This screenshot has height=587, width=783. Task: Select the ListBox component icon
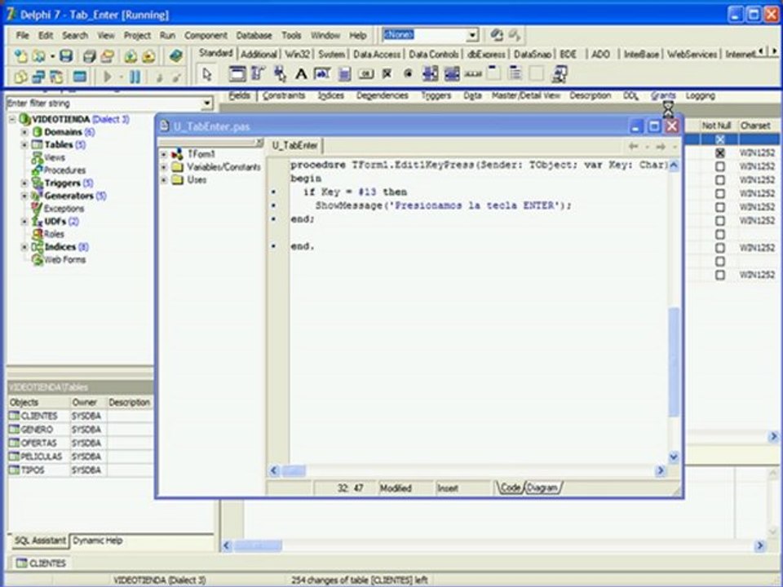click(x=430, y=74)
